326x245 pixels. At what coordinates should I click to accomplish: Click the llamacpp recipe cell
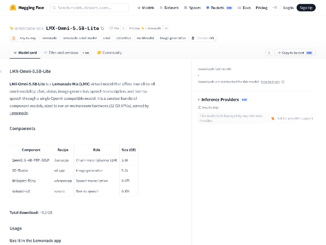[x=63, y=160]
